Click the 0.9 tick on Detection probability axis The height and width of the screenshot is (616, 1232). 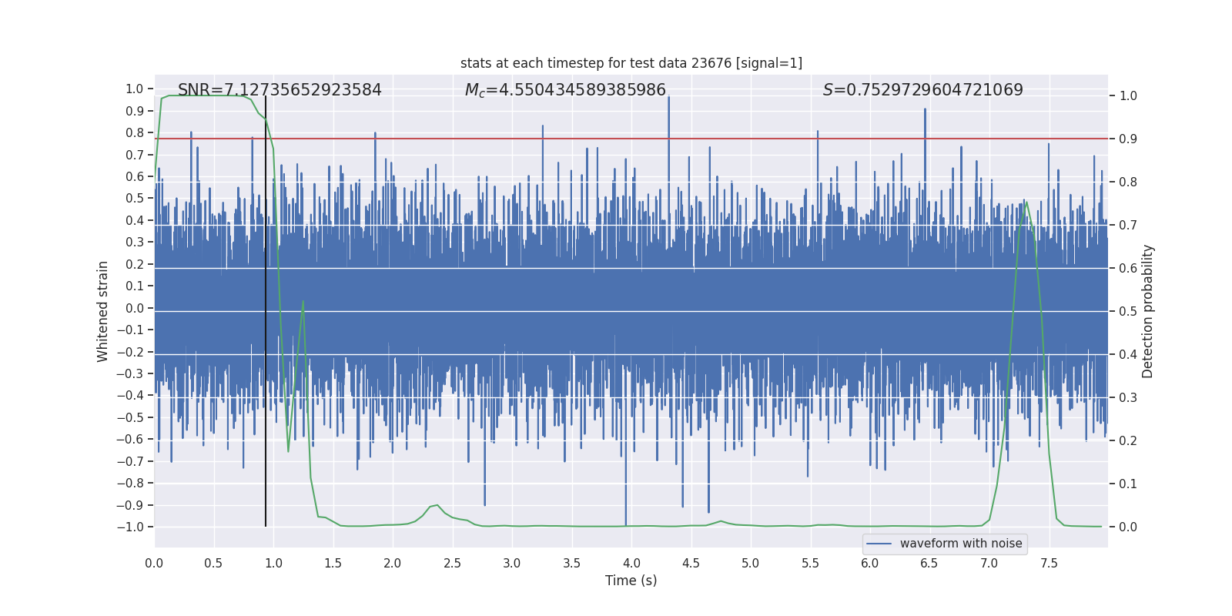pyautogui.click(x=1128, y=139)
